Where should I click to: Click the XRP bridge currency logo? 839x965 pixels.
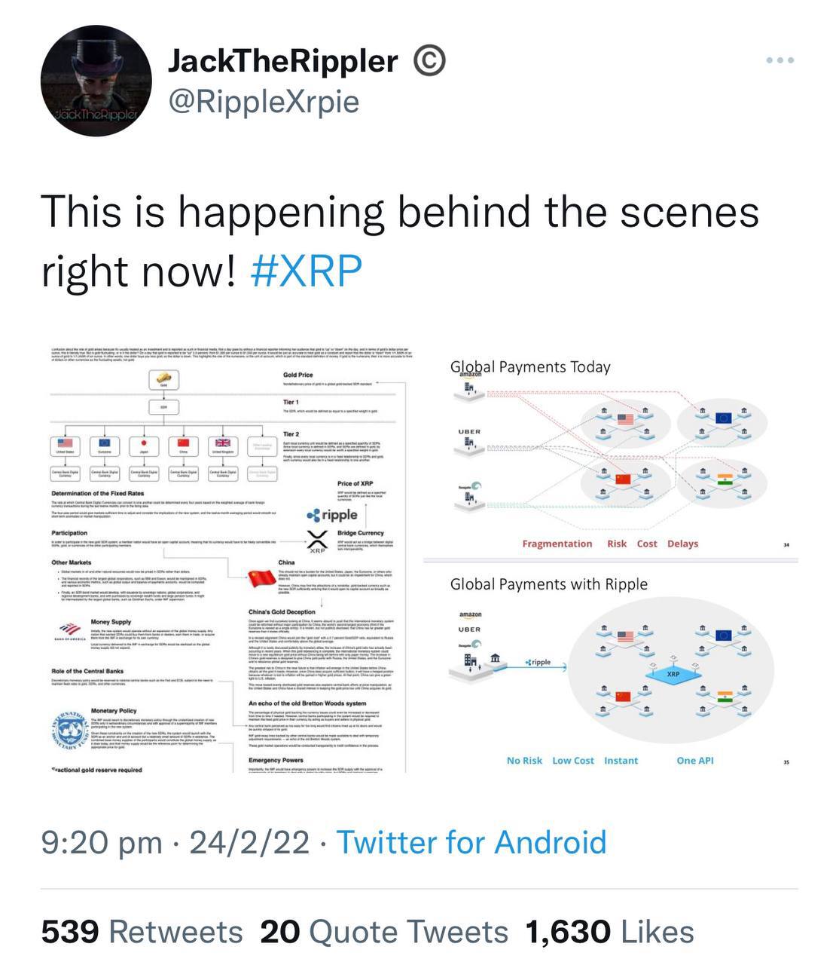coord(318,540)
